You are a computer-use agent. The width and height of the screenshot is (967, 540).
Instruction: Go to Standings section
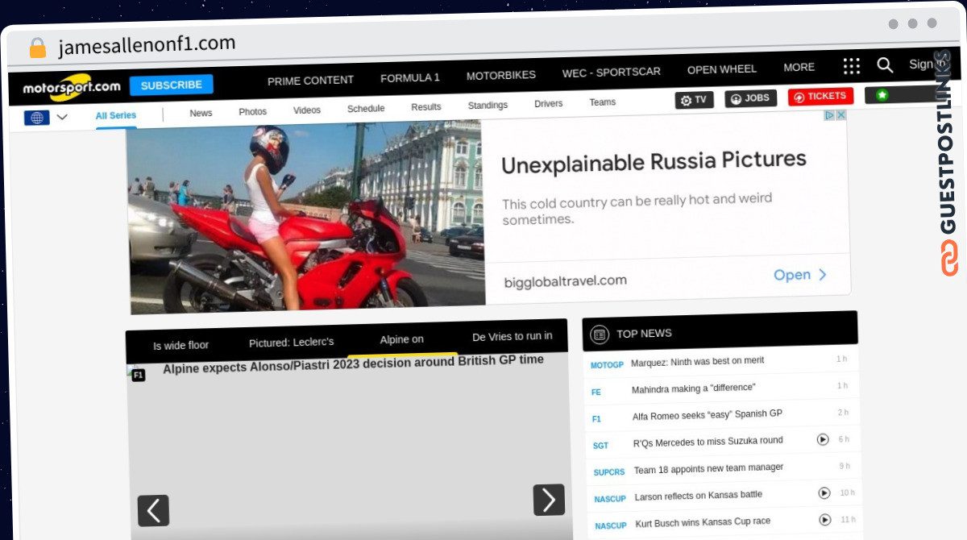coord(488,106)
